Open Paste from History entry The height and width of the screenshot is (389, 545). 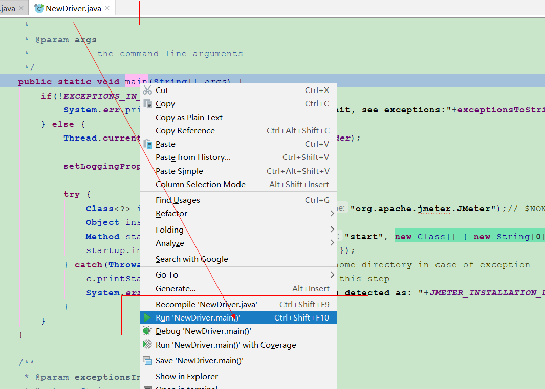tap(238, 157)
